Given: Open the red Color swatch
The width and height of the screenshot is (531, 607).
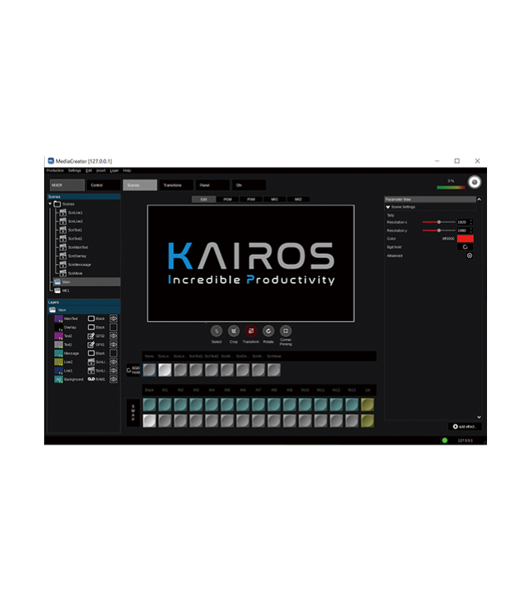Looking at the screenshot, I should coord(465,238).
